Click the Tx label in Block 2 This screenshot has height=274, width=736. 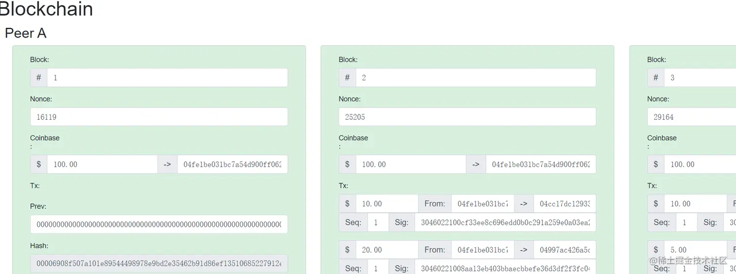coord(343,185)
